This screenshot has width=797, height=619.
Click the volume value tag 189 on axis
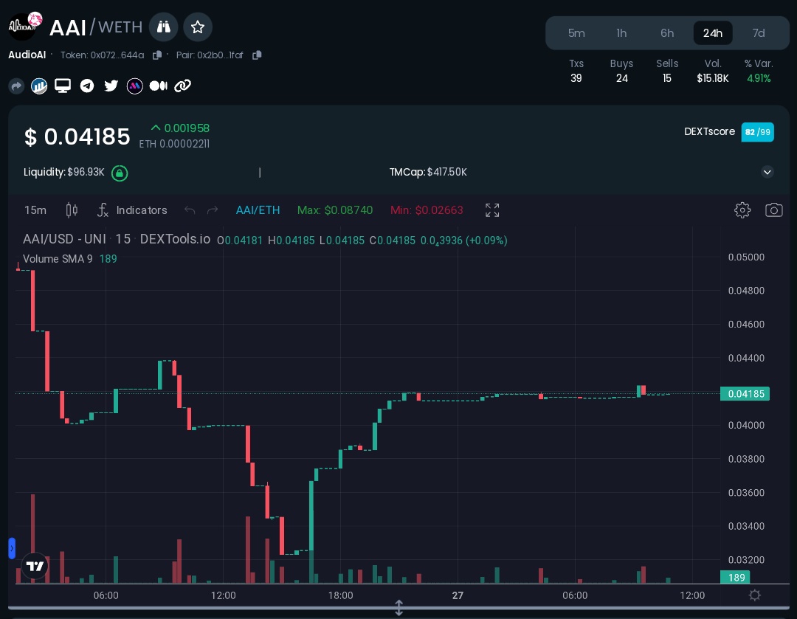[x=736, y=578]
